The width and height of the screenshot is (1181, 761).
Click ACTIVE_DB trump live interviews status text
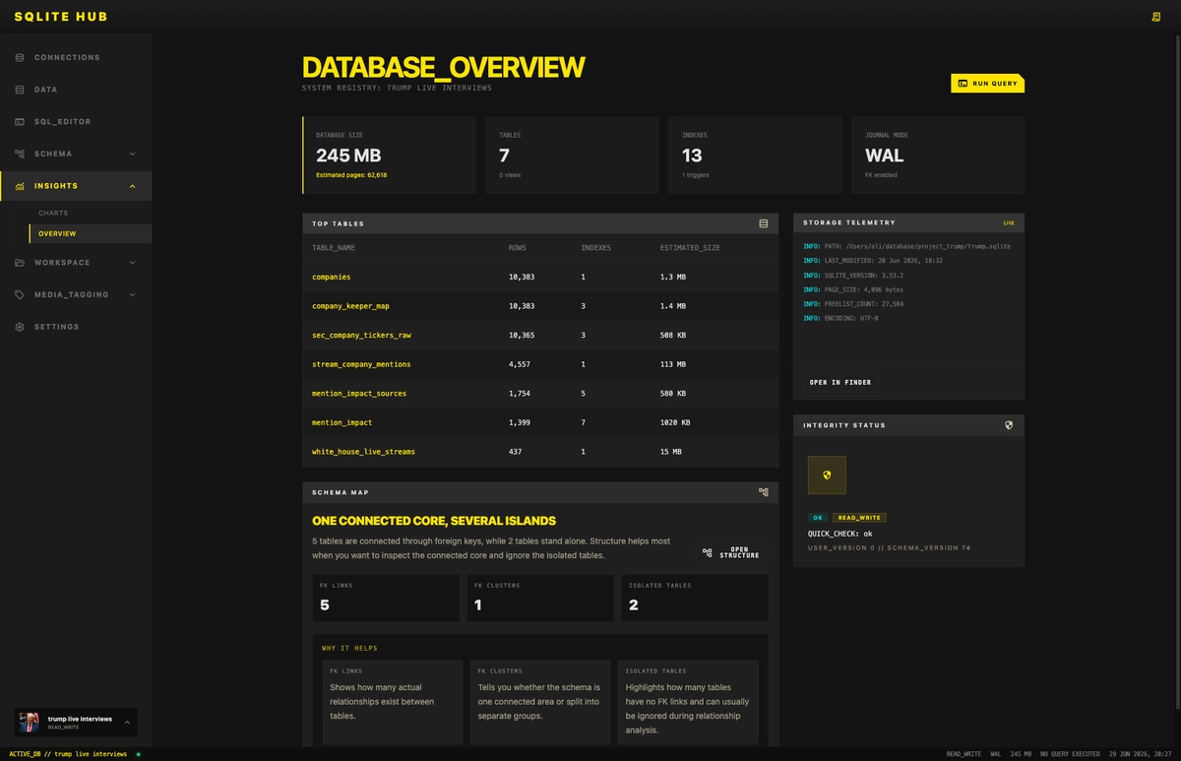(x=68, y=754)
